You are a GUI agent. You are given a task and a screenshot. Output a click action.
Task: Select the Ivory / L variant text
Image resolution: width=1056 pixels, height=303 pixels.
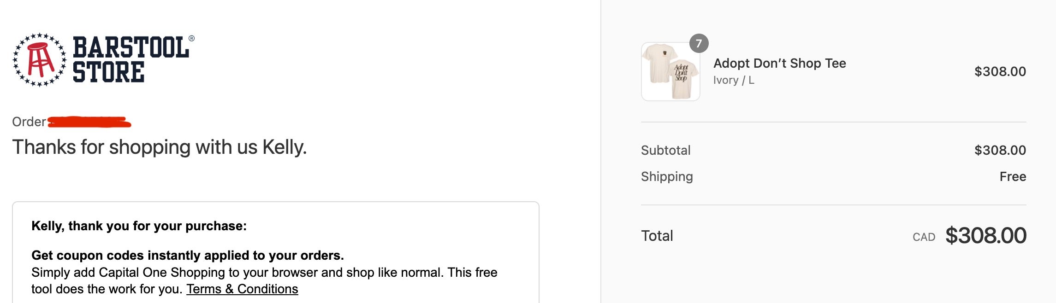[x=734, y=80]
